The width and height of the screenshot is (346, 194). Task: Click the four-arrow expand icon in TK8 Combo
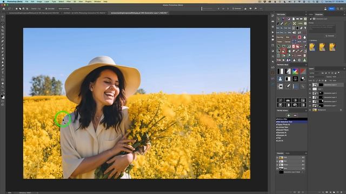(294, 23)
